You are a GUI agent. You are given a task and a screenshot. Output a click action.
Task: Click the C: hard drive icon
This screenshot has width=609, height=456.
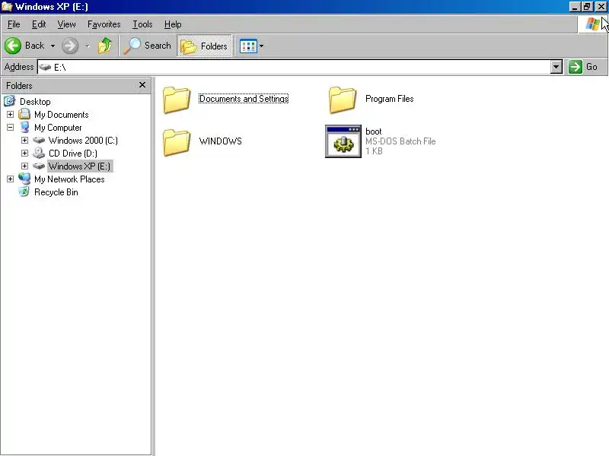39,140
